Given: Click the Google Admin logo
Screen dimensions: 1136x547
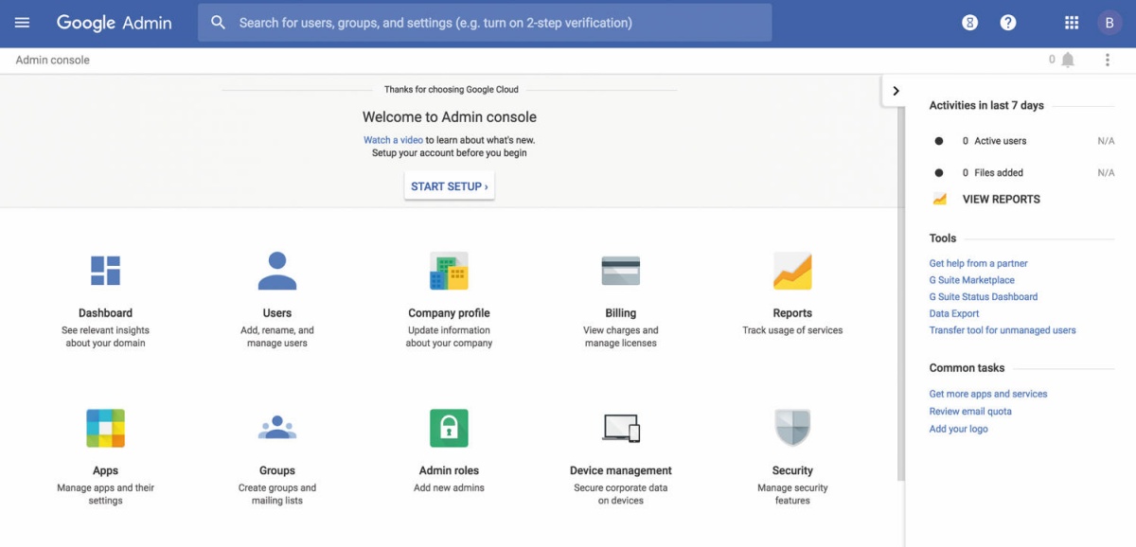Looking at the screenshot, I should [114, 23].
